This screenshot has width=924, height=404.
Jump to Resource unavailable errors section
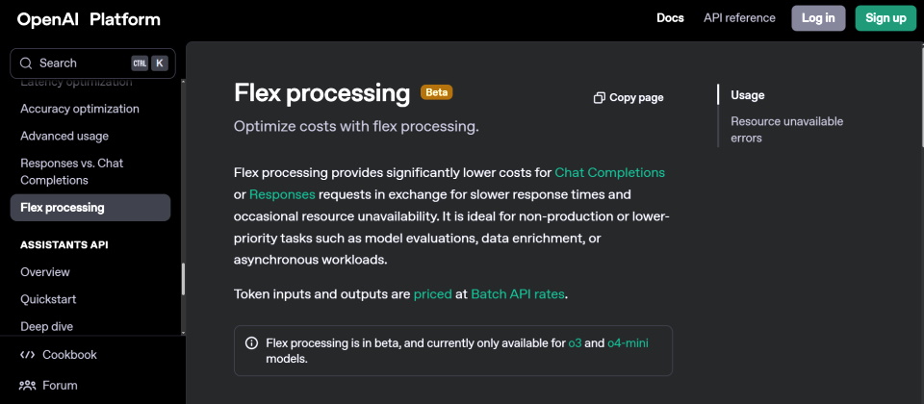point(786,130)
